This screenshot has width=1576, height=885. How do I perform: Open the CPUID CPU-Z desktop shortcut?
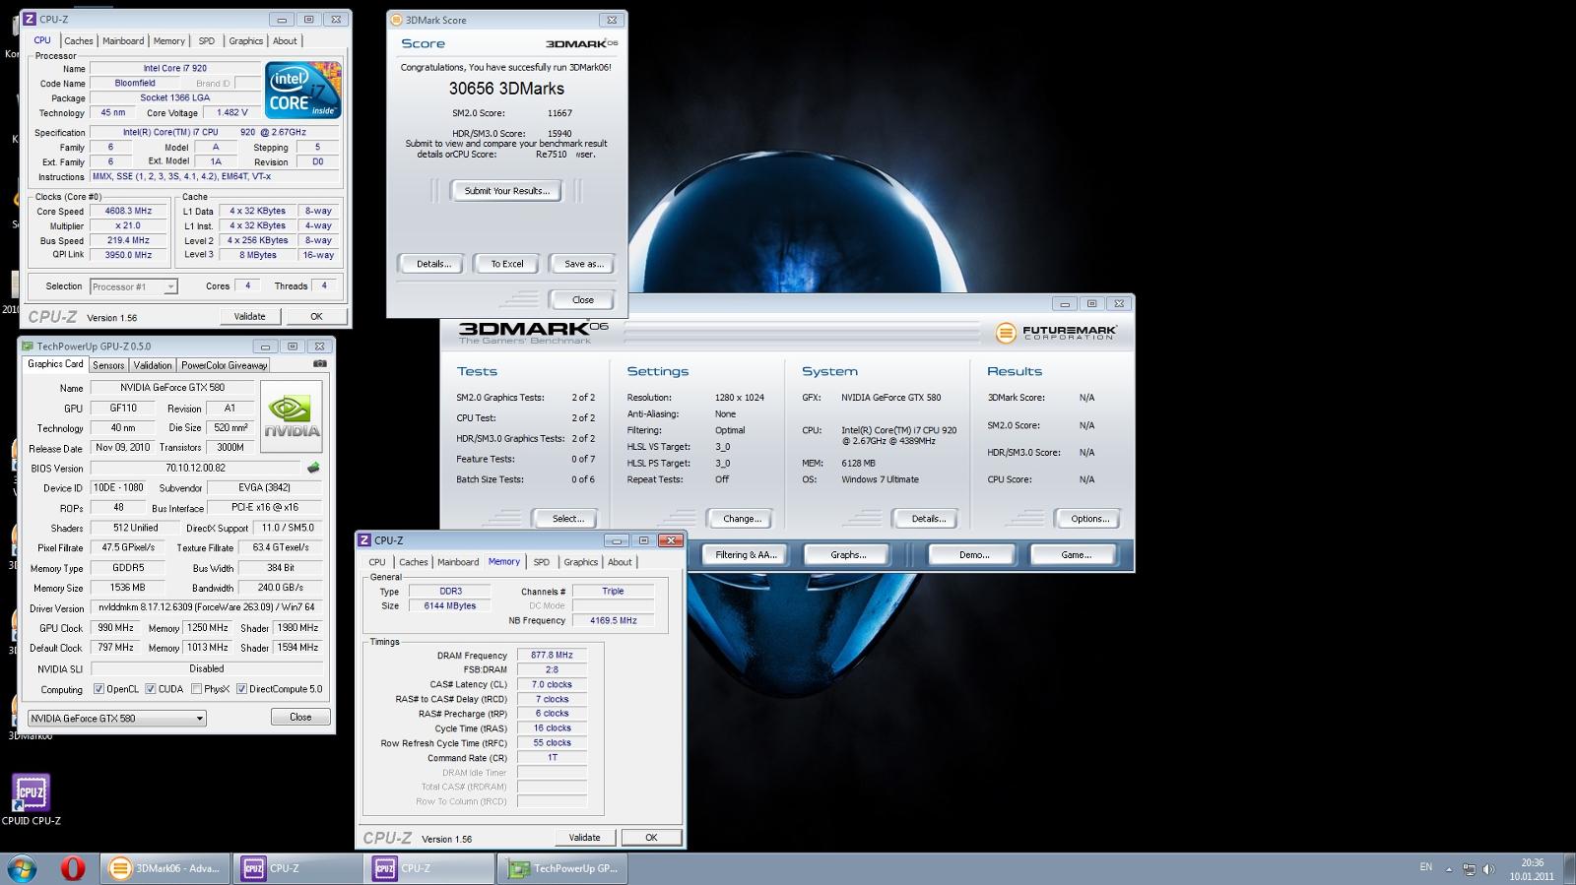click(31, 799)
